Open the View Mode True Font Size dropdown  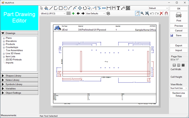(179, 88)
